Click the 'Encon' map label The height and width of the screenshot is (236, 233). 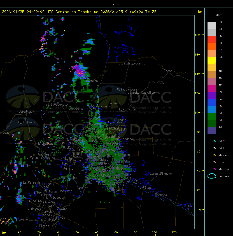[168, 71]
